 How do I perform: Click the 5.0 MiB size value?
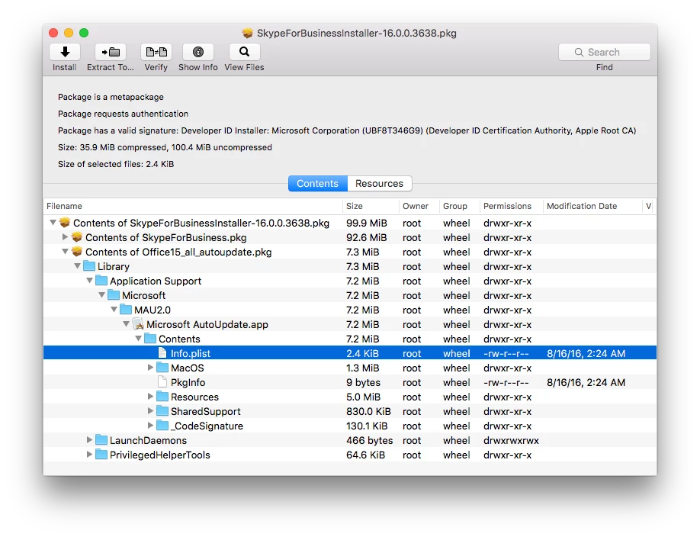[364, 397]
